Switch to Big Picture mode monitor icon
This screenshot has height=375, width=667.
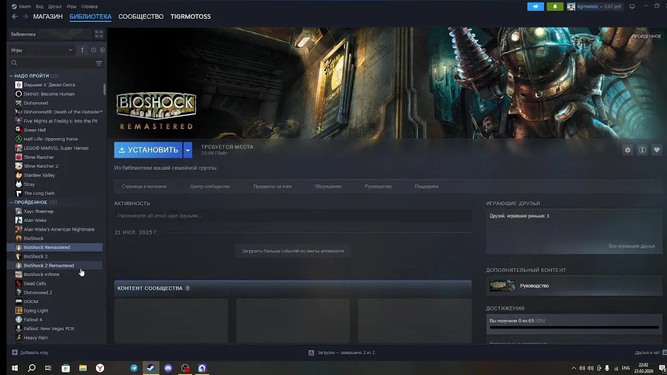pyautogui.click(x=632, y=6)
